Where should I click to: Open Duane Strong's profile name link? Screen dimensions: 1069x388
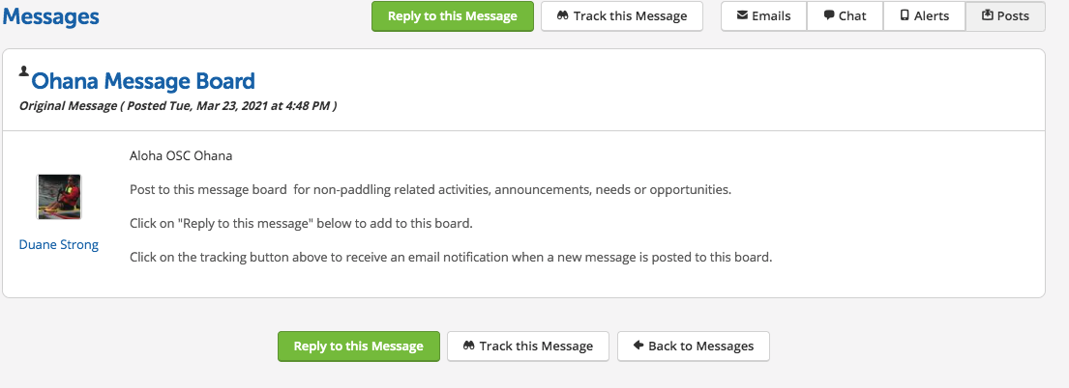coord(59,245)
